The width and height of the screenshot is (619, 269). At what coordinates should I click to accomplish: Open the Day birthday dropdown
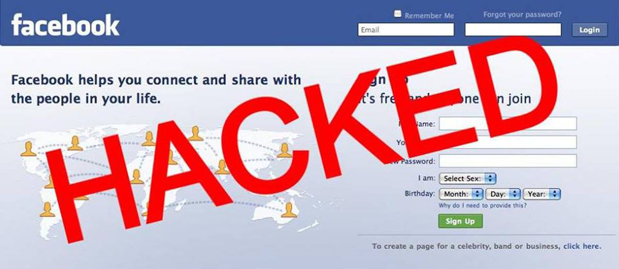click(503, 194)
